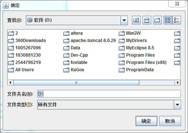Select the Program Files folder

137,55
